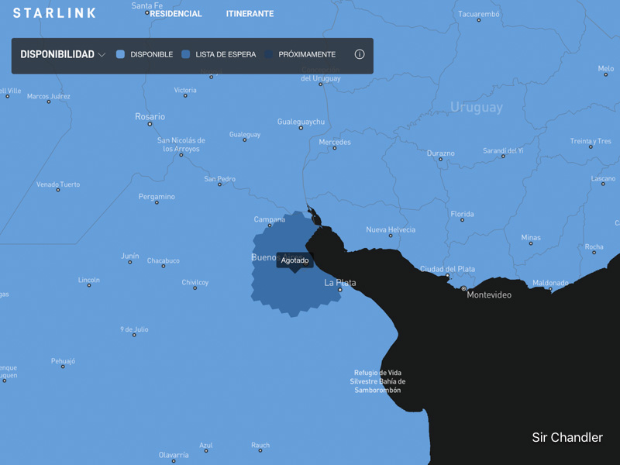Click the DISPONIBLE legend text
The width and height of the screenshot is (620, 465).
(x=152, y=55)
